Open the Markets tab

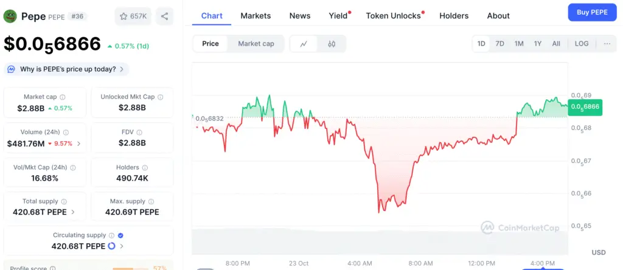click(x=256, y=16)
